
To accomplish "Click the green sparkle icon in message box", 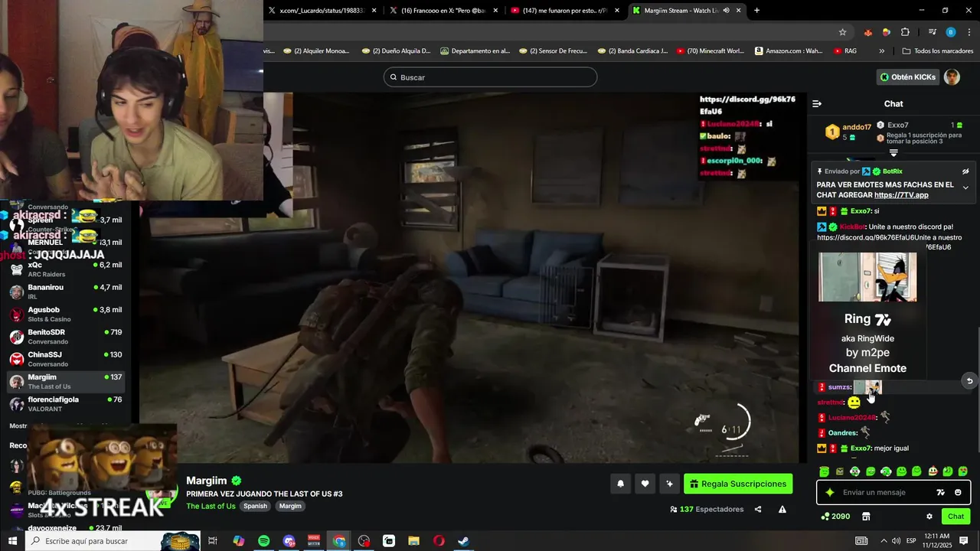I will pyautogui.click(x=830, y=493).
